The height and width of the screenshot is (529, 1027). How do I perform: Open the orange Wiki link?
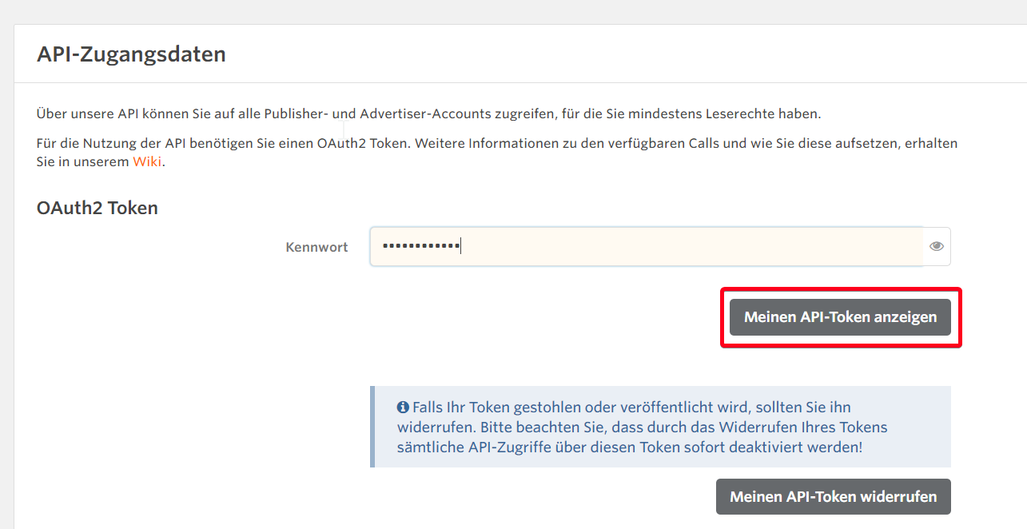click(x=147, y=161)
